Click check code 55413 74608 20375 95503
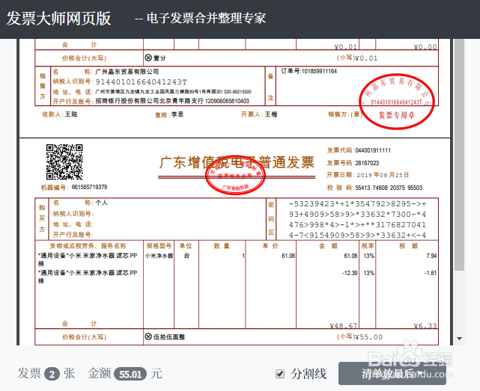The width and height of the screenshot is (480, 391). [x=389, y=188]
